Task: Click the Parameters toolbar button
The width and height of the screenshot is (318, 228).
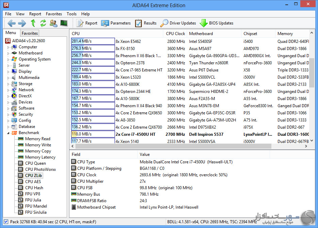Action: [116, 23]
